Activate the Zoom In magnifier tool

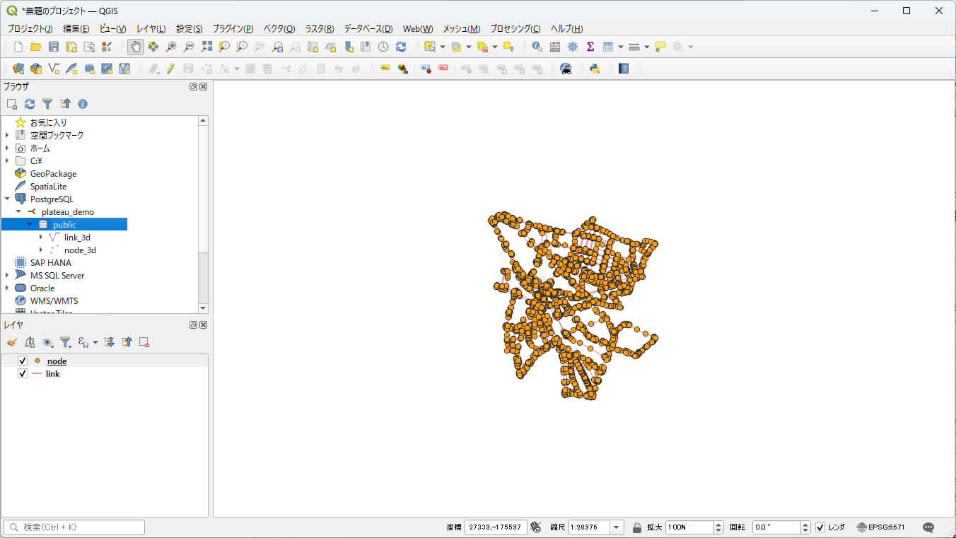(171, 47)
